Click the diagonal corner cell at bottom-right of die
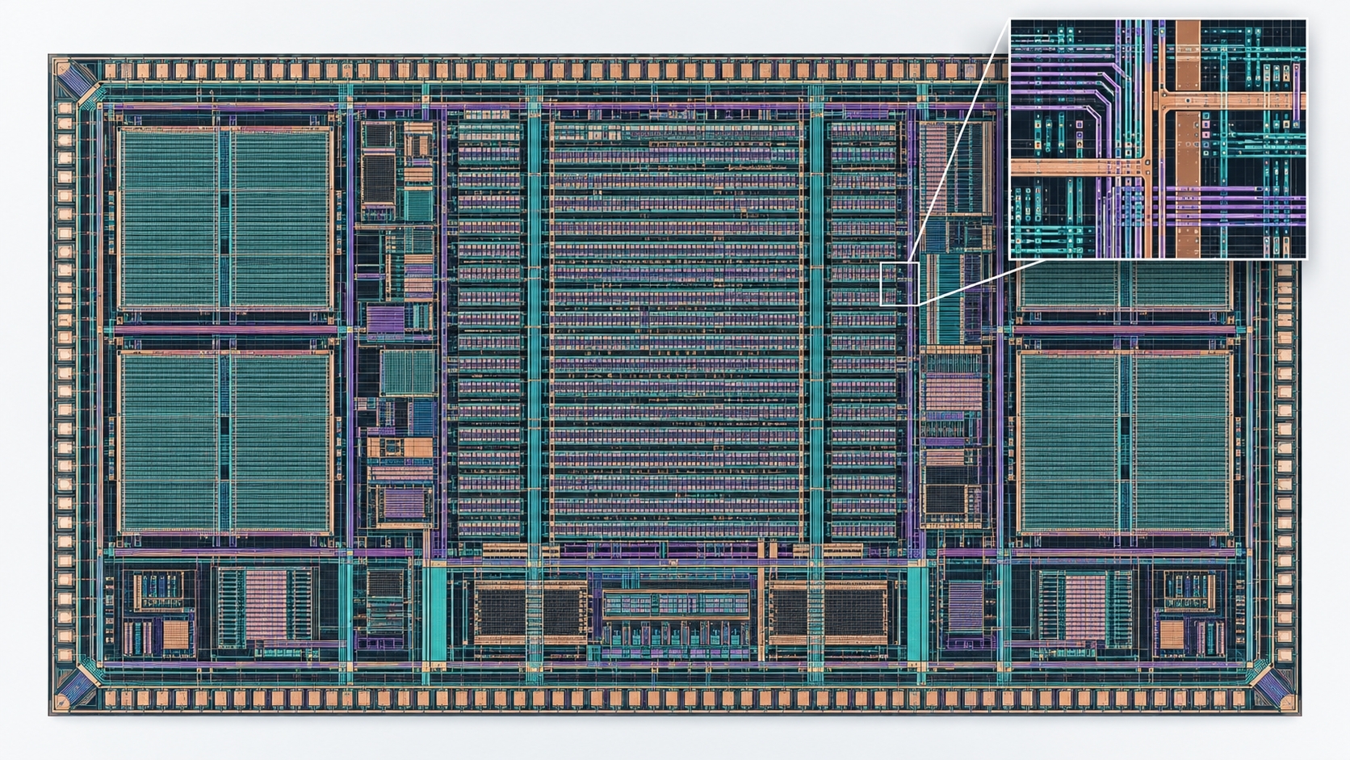 tap(1273, 688)
